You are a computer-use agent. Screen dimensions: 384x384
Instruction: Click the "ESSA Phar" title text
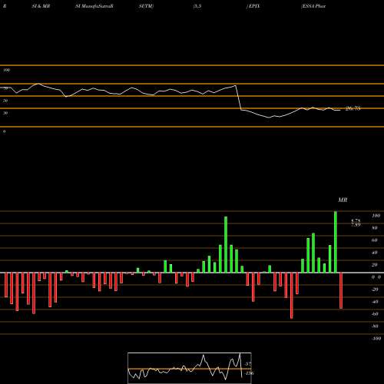click(x=313, y=6)
